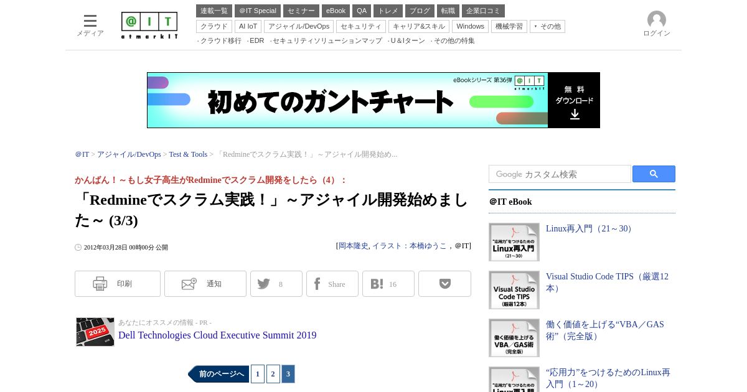Select the アジャイル/DevOps category
This screenshot has height=392, width=747.
[299, 27]
